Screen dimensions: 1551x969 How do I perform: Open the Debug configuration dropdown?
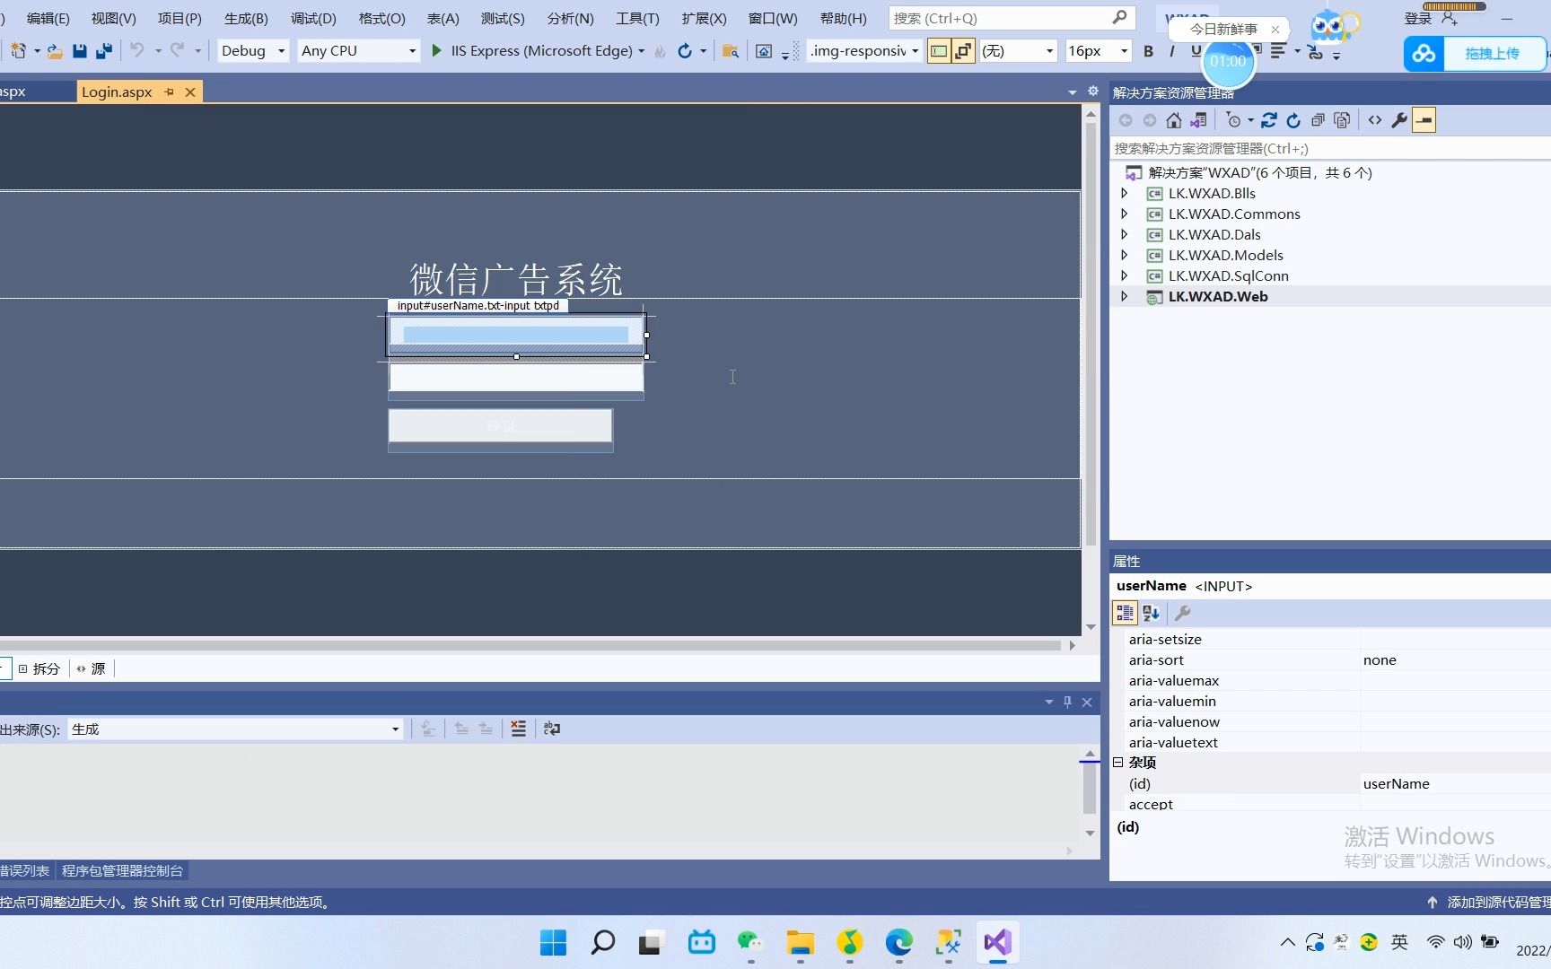tap(253, 50)
